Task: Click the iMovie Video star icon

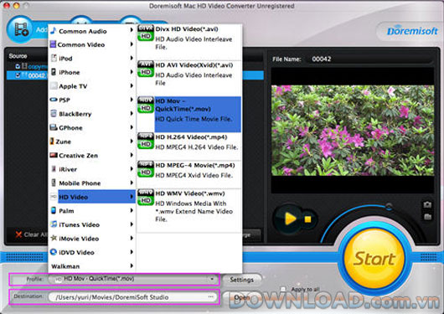Action: 54,238
